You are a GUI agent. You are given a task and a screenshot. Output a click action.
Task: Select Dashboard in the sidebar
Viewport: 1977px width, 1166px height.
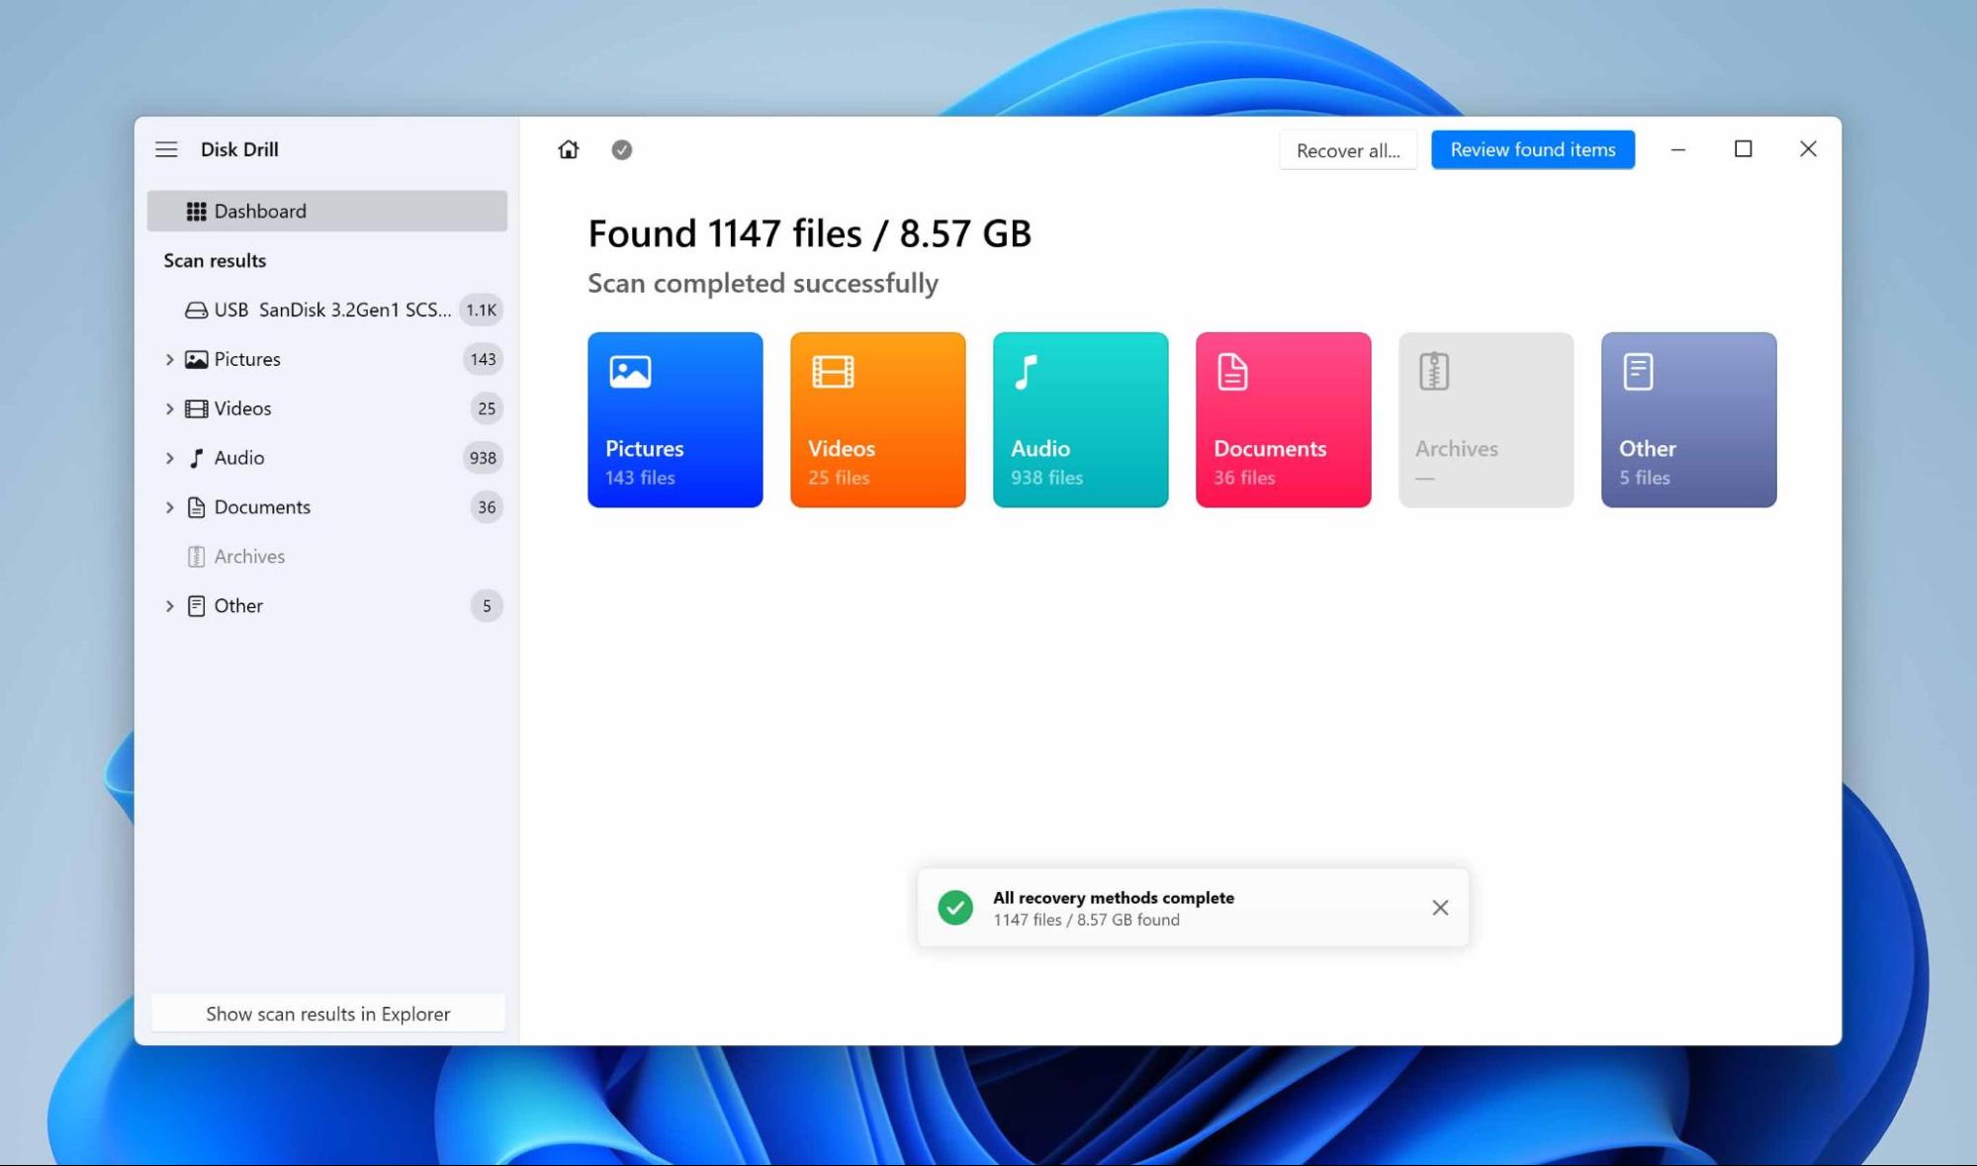(326, 211)
